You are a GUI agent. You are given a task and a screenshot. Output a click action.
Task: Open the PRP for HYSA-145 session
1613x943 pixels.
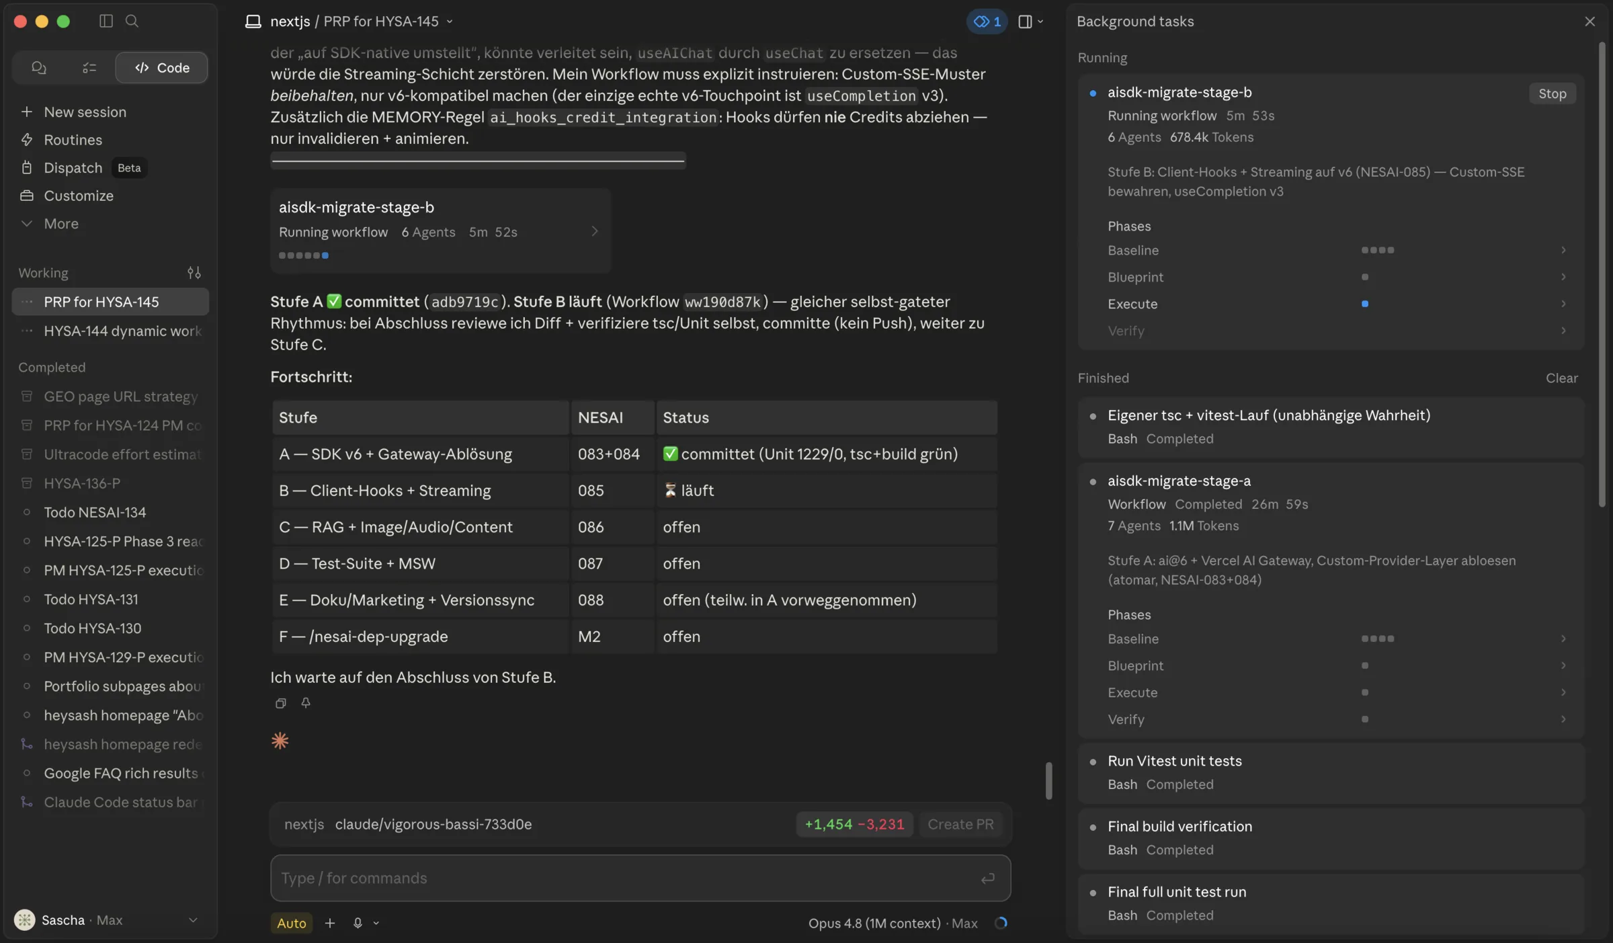tap(110, 302)
